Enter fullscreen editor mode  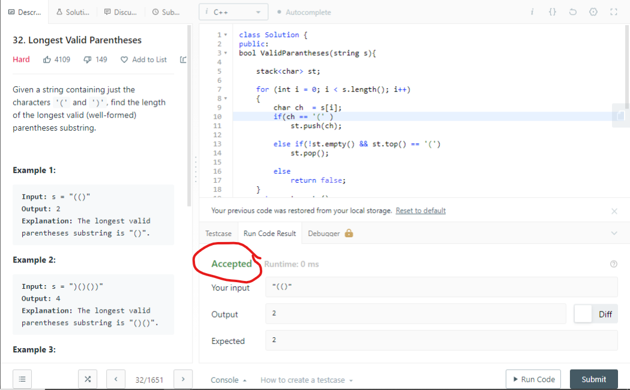(x=613, y=12)
